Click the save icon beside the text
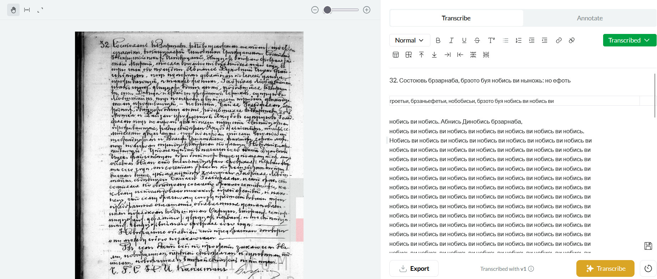Viewport: 657px width, 279px height. coord(648,246)
